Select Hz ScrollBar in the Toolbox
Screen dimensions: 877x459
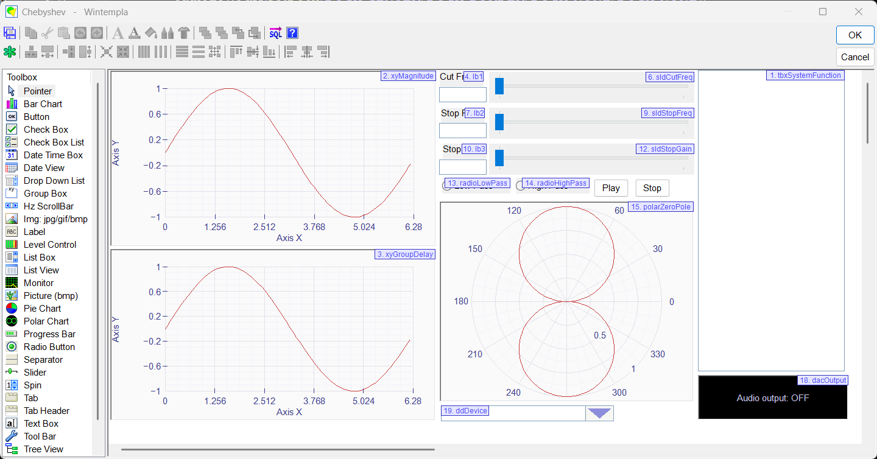48,206
